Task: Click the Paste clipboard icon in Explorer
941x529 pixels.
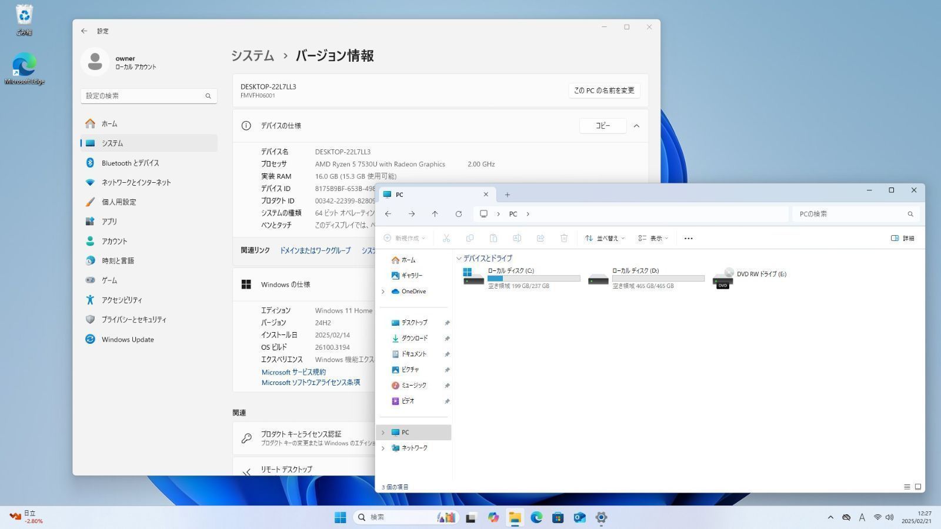Action: [493, 238]
